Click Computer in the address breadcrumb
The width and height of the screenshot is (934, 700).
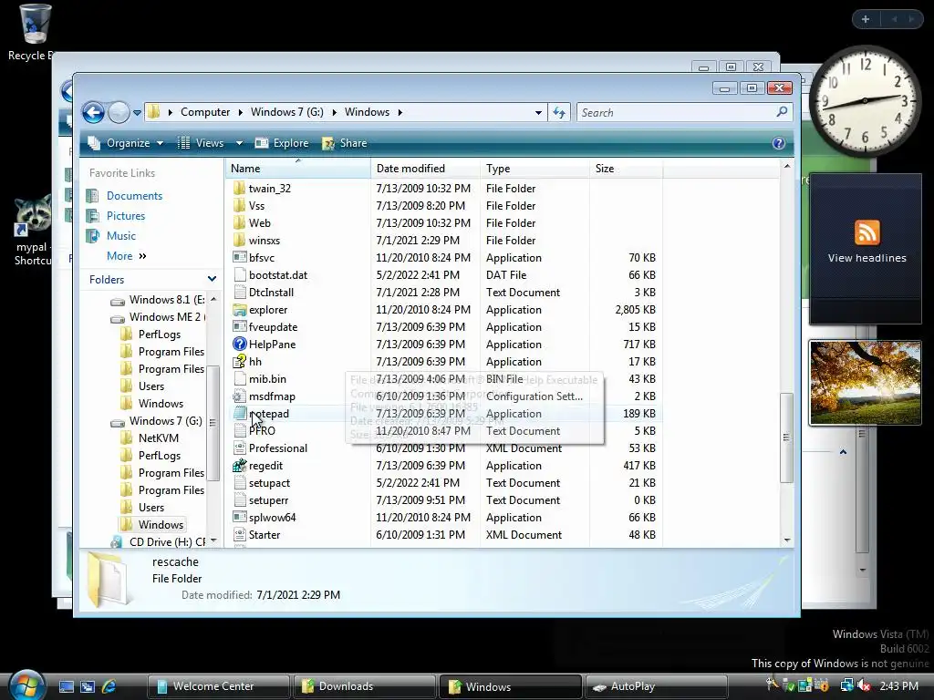[205, 112]
